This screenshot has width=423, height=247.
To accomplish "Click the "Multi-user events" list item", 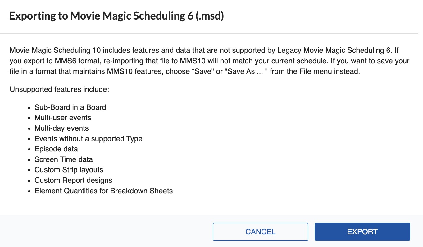I will pyautogui.click(x=63, y=118).
